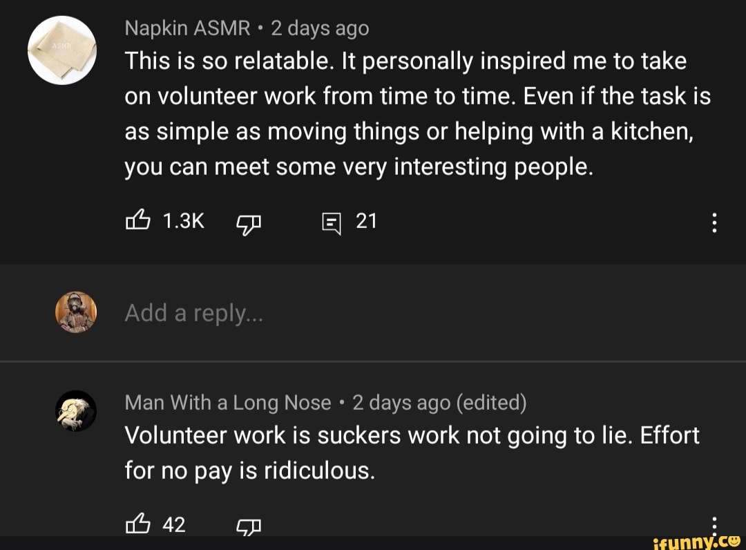Viewport: 746px width, 550px height.
Task: Like the Napkin ASMR comment
Action: pyautogui.click(x=137, y=221)
